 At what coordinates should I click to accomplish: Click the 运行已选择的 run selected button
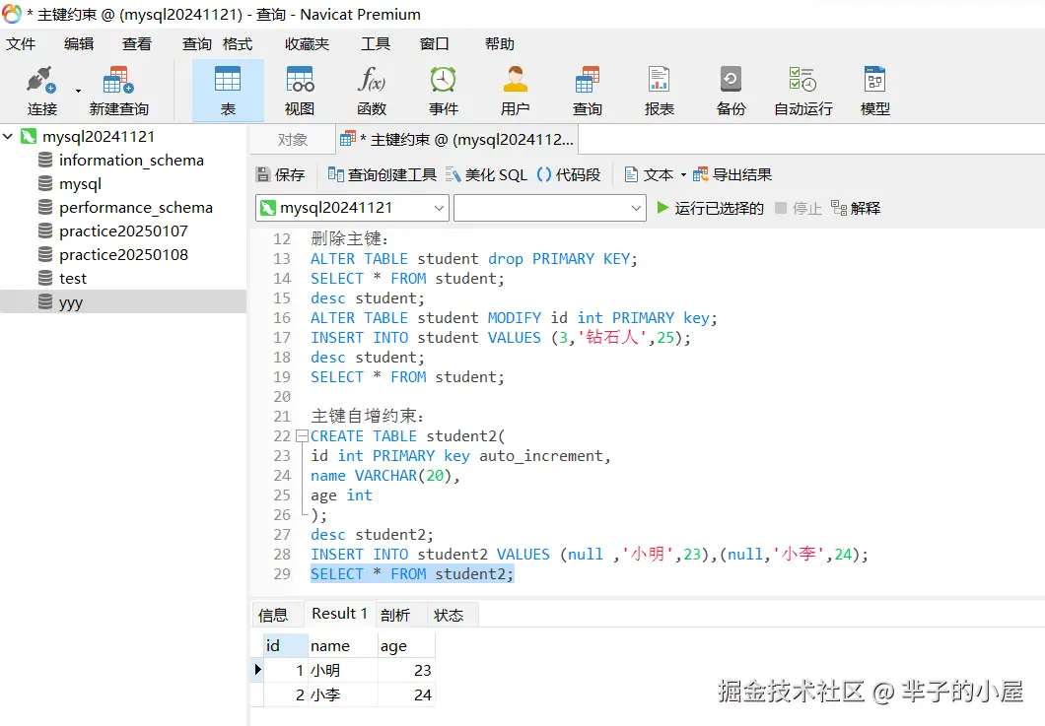pyautogui.click(x=711, y=209)
